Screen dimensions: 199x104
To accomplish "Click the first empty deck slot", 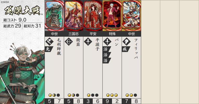I will (x=151, y=52).
